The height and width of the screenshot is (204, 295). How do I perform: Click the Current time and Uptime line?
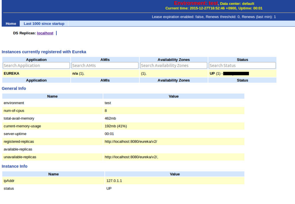click(x=214, y=8)
